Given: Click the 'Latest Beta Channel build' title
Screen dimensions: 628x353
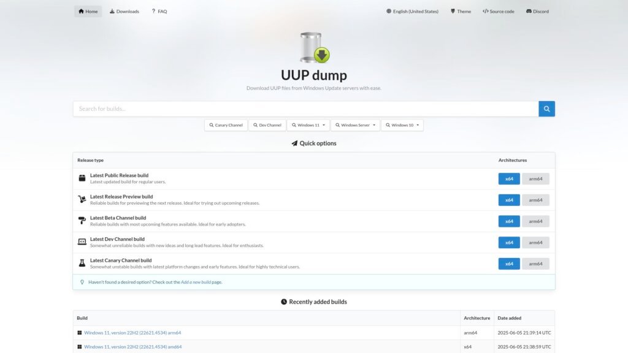Looking at the screenshot, I should coord(118,218).
